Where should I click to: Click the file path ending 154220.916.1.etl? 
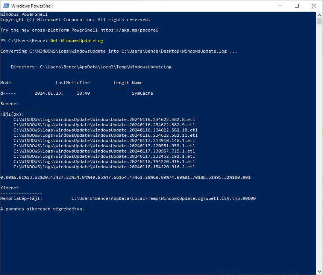[x=104, y=162]
